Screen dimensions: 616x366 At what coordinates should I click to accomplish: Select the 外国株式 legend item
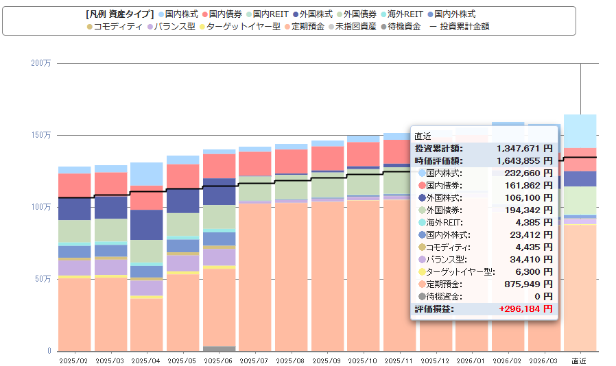[315, 14]
